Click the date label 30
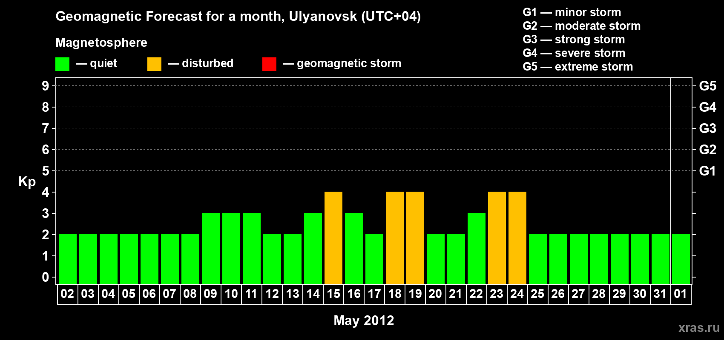 tap(640, 294)
